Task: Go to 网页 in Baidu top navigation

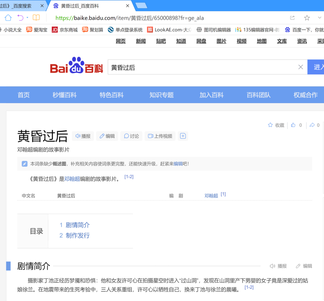Action: tap(121, 41)
